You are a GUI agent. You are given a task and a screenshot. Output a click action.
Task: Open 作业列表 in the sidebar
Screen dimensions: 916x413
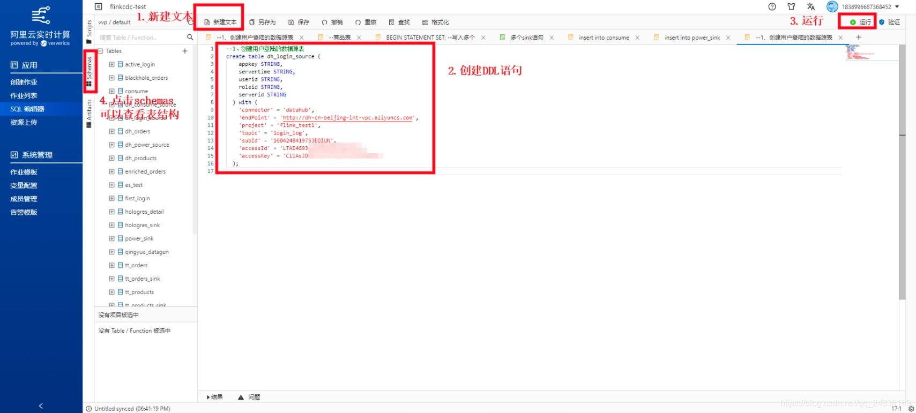pyautogui.click(x=24, y=95)
